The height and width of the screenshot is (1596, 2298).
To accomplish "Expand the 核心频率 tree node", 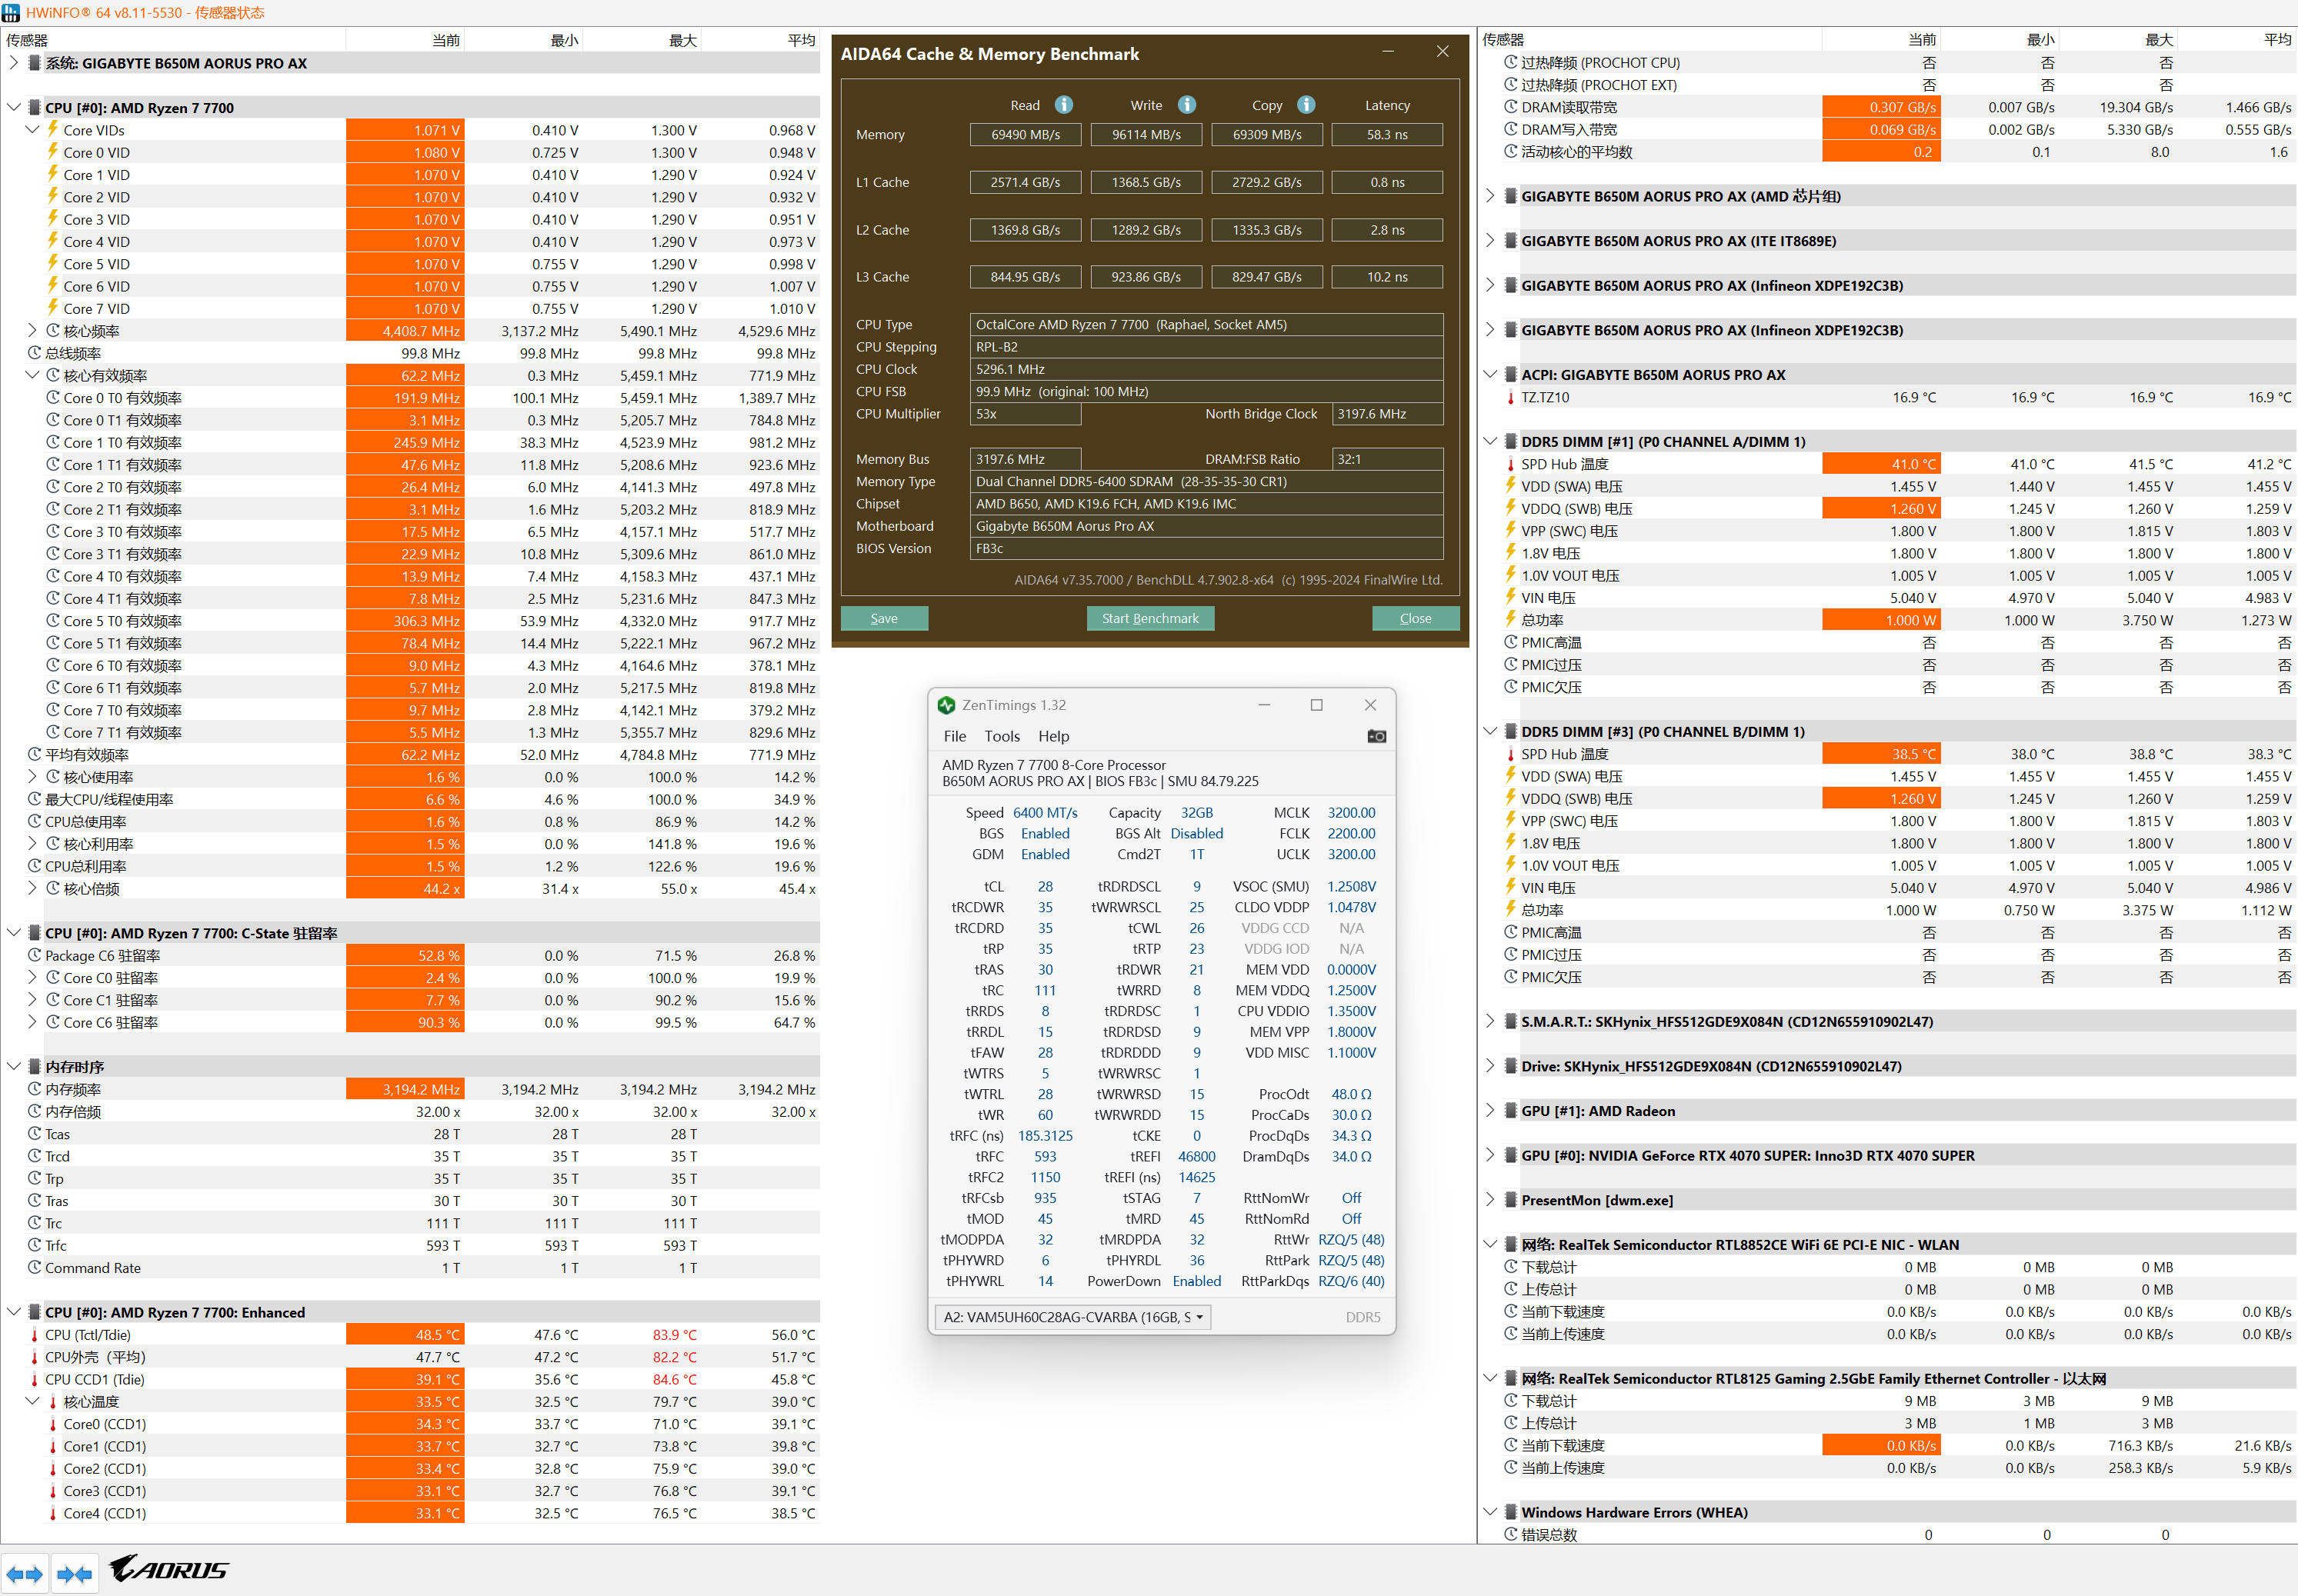I will pos(32,330).
